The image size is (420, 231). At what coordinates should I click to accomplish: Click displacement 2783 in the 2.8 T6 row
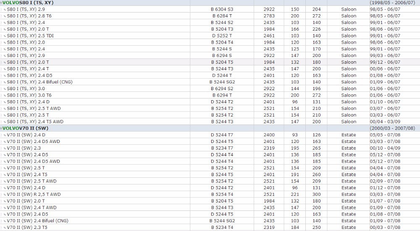pos(269,16)
